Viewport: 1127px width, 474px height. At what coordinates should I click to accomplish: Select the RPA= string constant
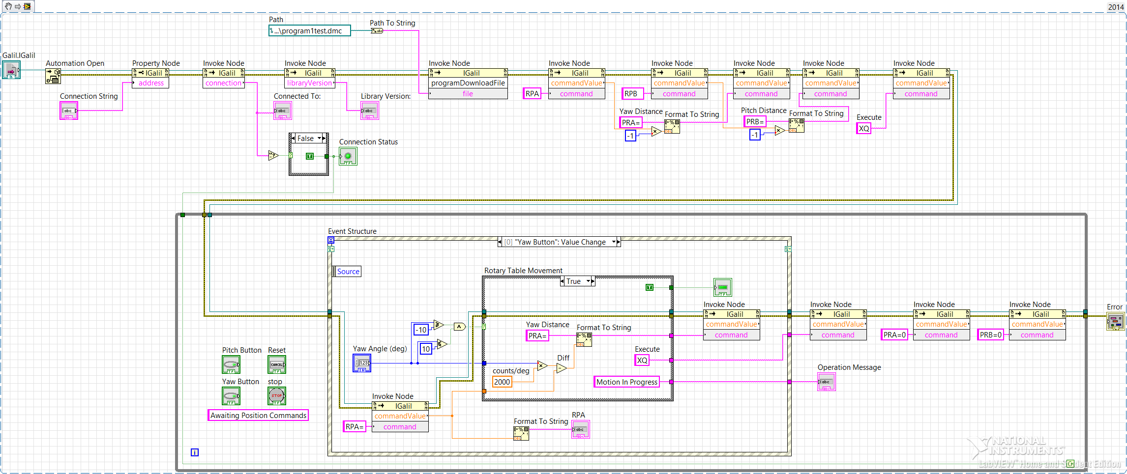click(x=355, y=426)
